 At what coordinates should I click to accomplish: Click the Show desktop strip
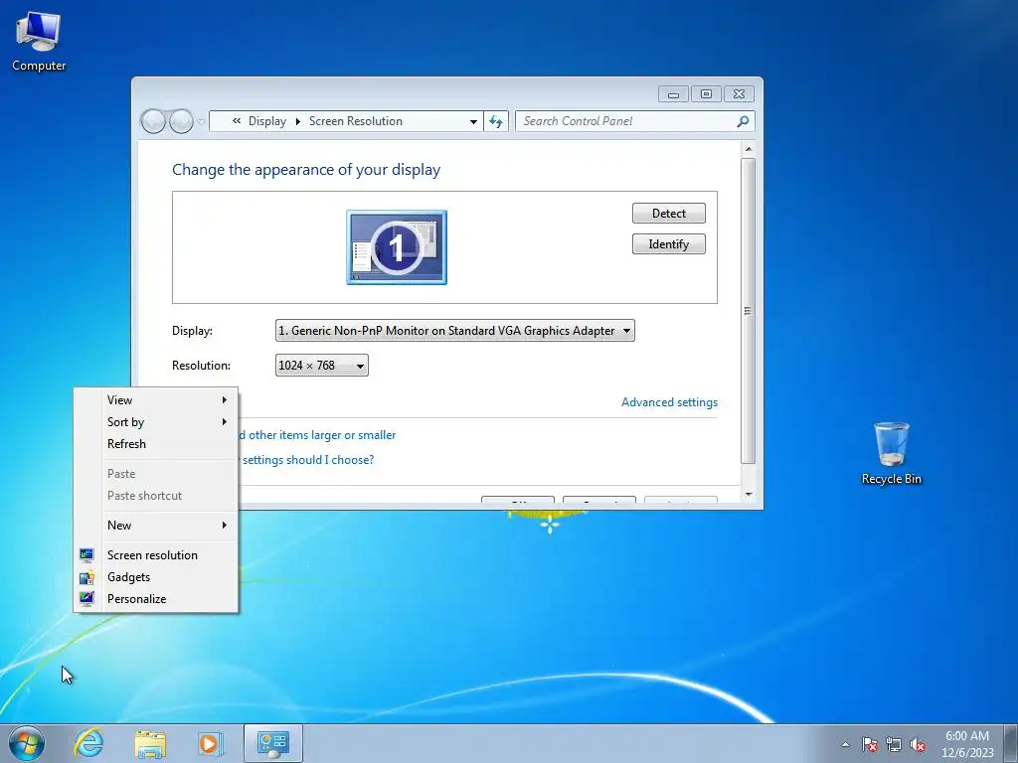(x=1011, y=743)
